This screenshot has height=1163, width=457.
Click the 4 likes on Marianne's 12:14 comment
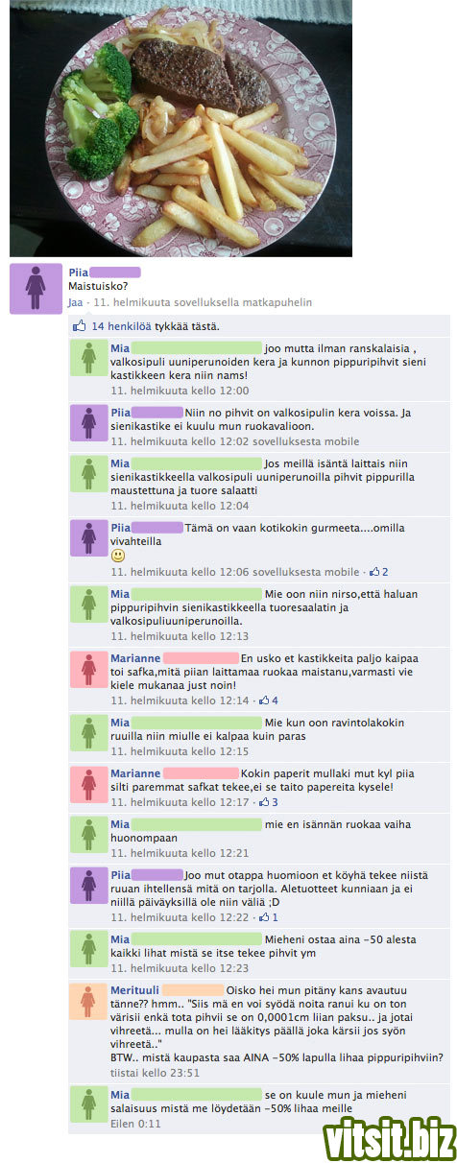[x=269, y=700]
